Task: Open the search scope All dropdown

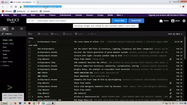Action: coord(32,21)
